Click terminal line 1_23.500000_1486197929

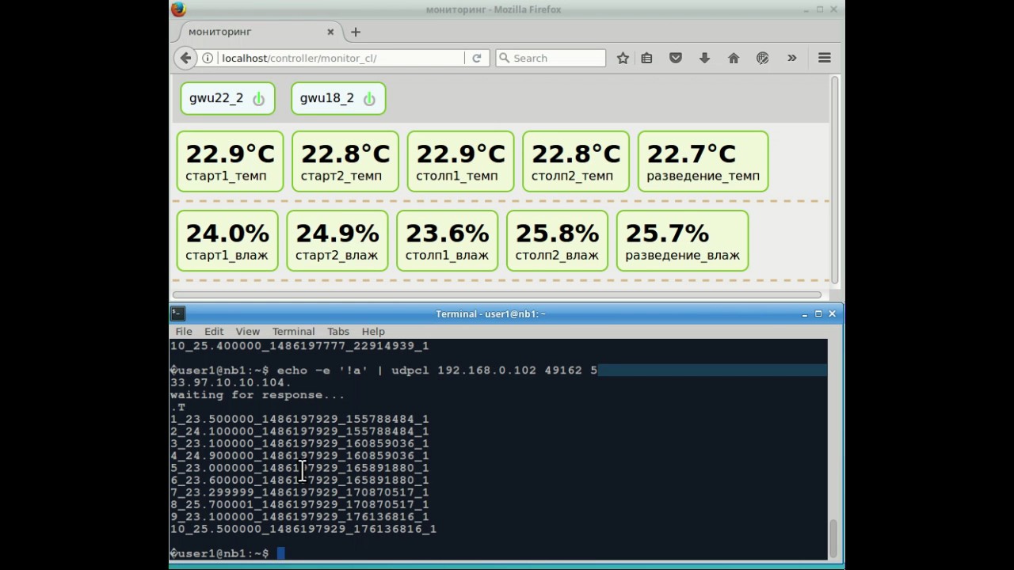pyautogui.click(x=299, y=419)
